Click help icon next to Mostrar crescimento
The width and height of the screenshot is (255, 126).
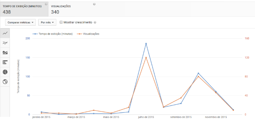pos(95,23)
